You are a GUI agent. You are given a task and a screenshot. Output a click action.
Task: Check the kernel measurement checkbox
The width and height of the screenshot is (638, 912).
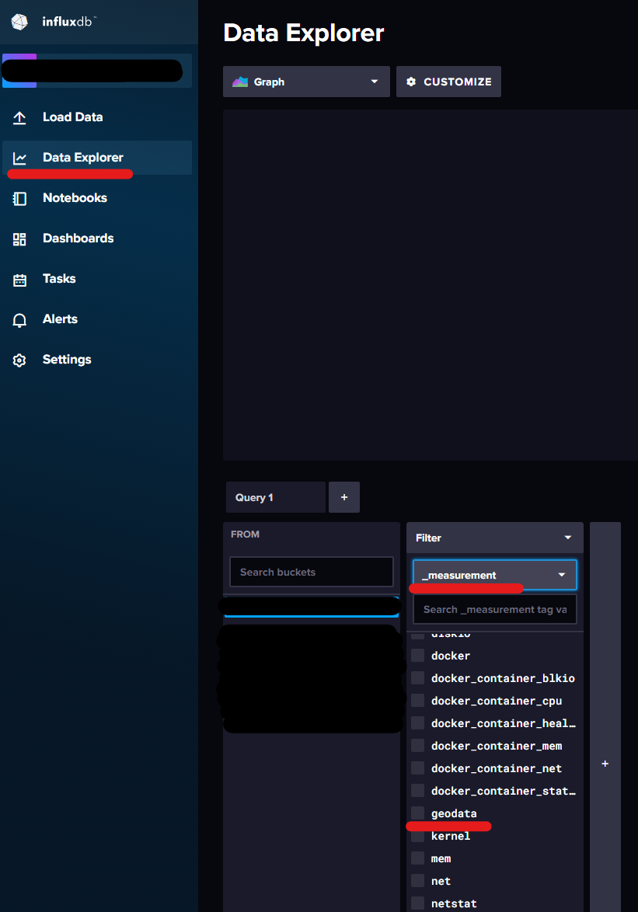point(417,836)
